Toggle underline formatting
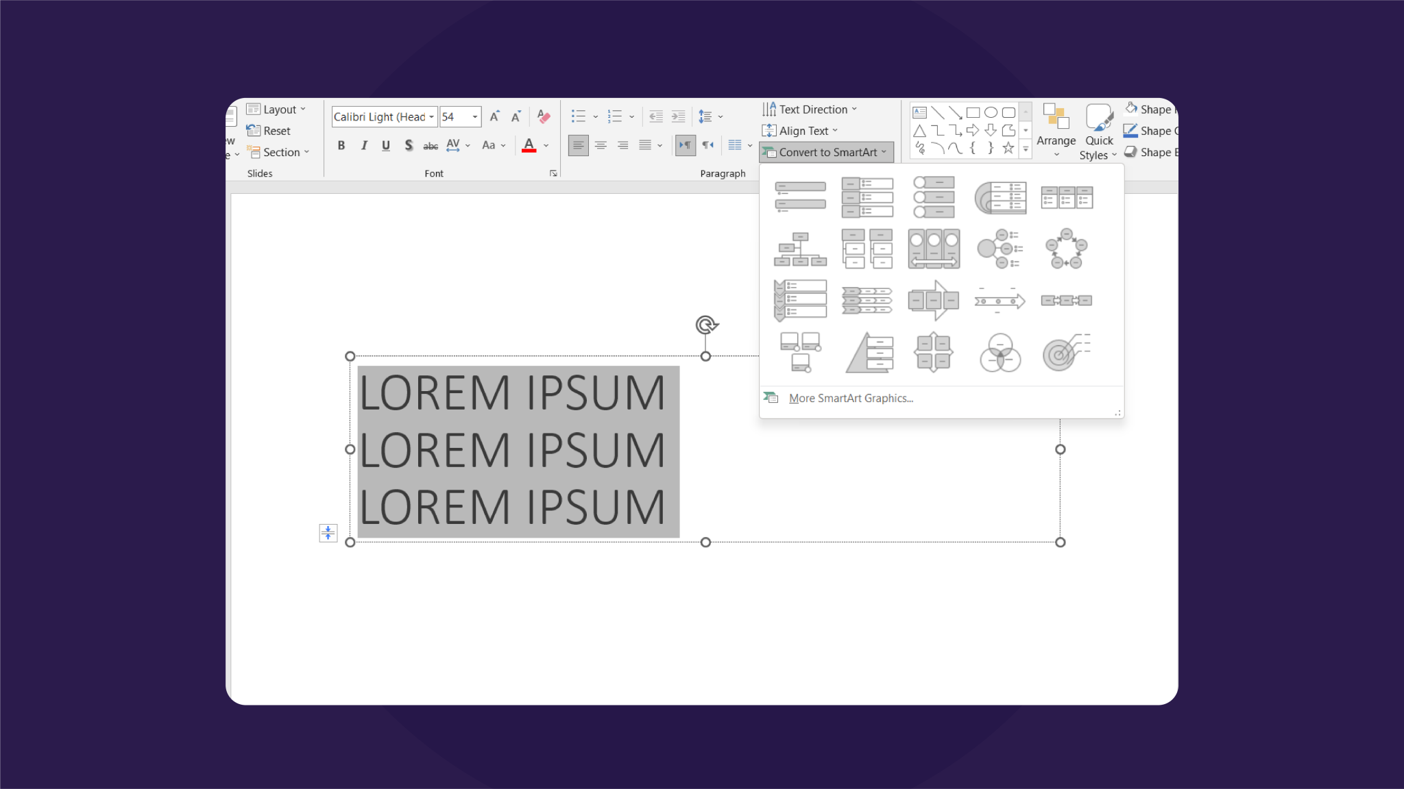1404x789 pixels. pos(385,145)
